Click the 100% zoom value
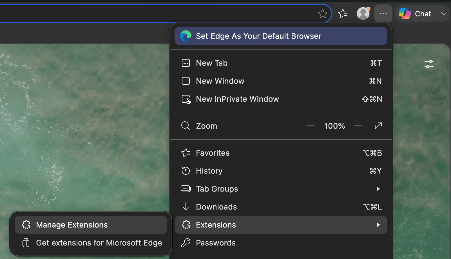Viewport: 451px width, 259px height. click(x=334, y=126)
